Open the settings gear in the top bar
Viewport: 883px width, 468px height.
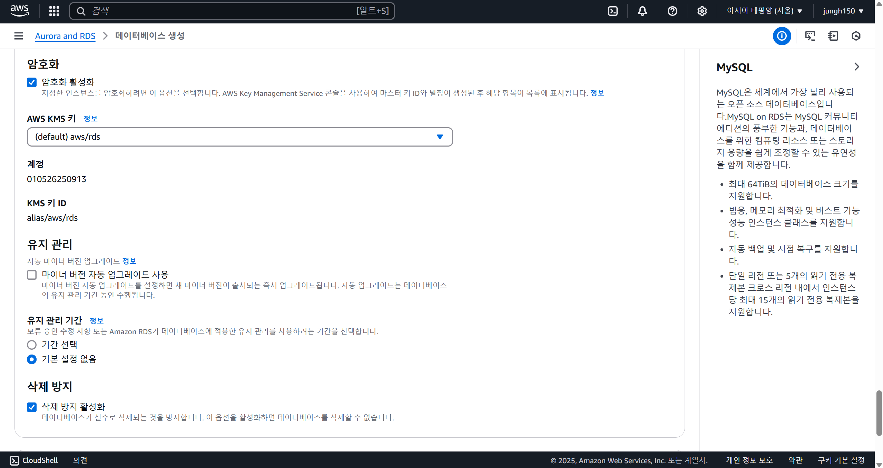tap(702, 11)
